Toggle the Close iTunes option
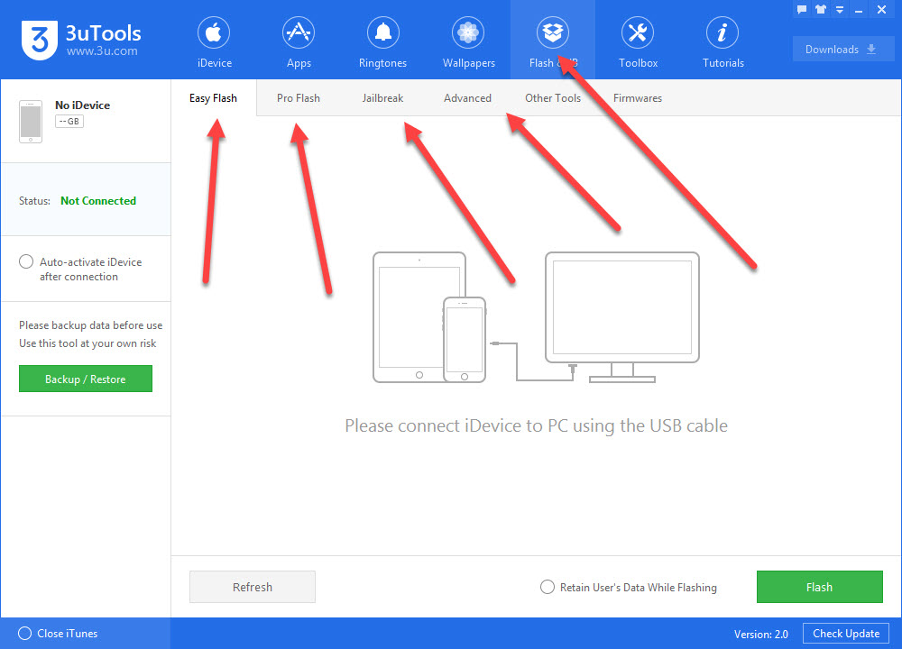Image resolution: width=902 pixels, height=649 pixels. (x=24, y=633)
